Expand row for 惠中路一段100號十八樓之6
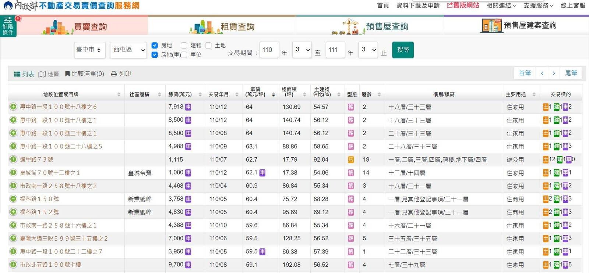 click(x=13, y=107)
